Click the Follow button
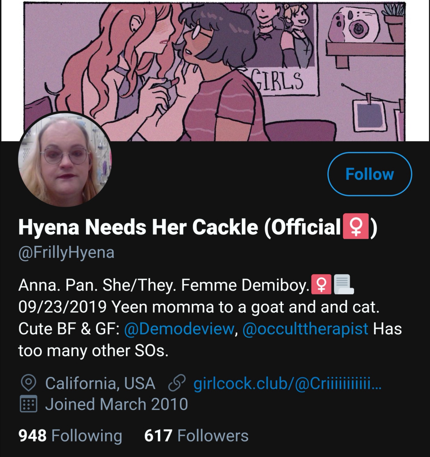Image resolution: width=430 pixels, height=457 pixels. (x=370, y=174)
